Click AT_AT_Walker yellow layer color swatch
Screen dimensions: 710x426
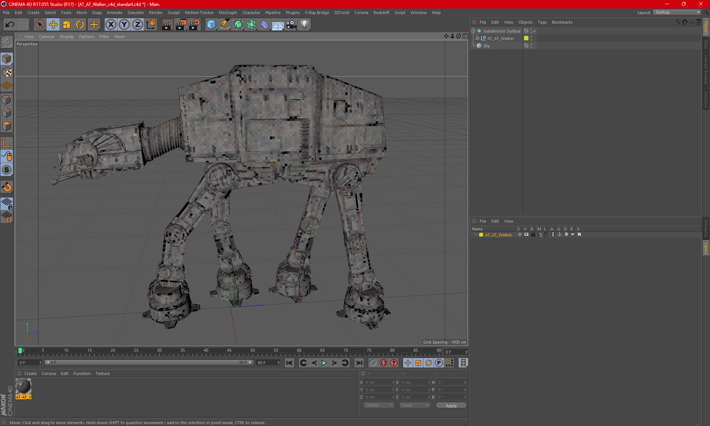(481, 235)
